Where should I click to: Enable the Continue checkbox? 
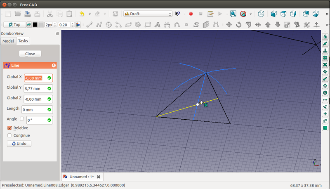pyautogui.click(x=10, y=135)
